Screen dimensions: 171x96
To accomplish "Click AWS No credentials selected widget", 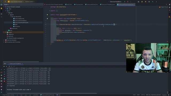I will click(153, 95).
